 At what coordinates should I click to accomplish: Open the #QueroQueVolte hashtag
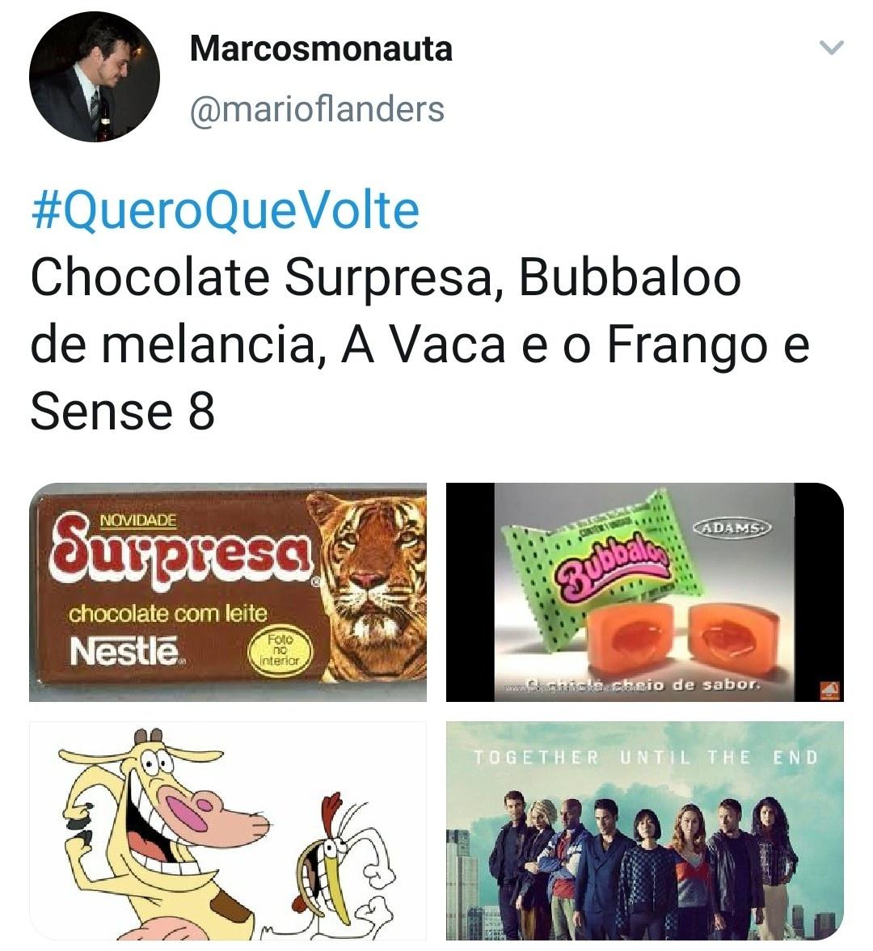[225, 211]
